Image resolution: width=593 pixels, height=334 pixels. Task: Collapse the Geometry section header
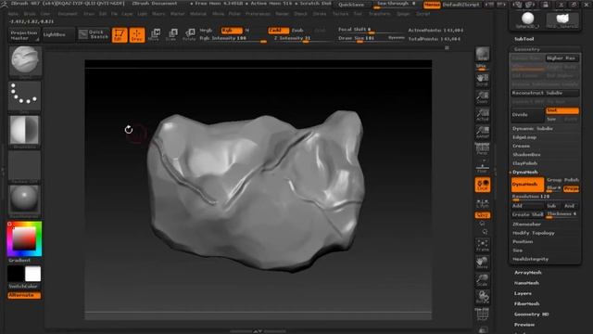(526, 49)
